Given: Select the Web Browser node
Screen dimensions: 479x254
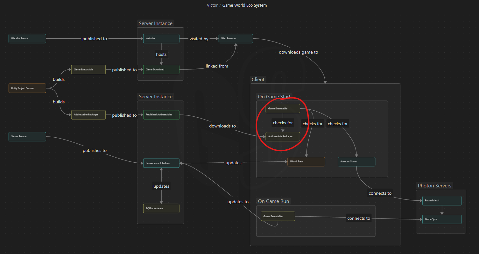Looking at the screenshot, I should 236,39.
